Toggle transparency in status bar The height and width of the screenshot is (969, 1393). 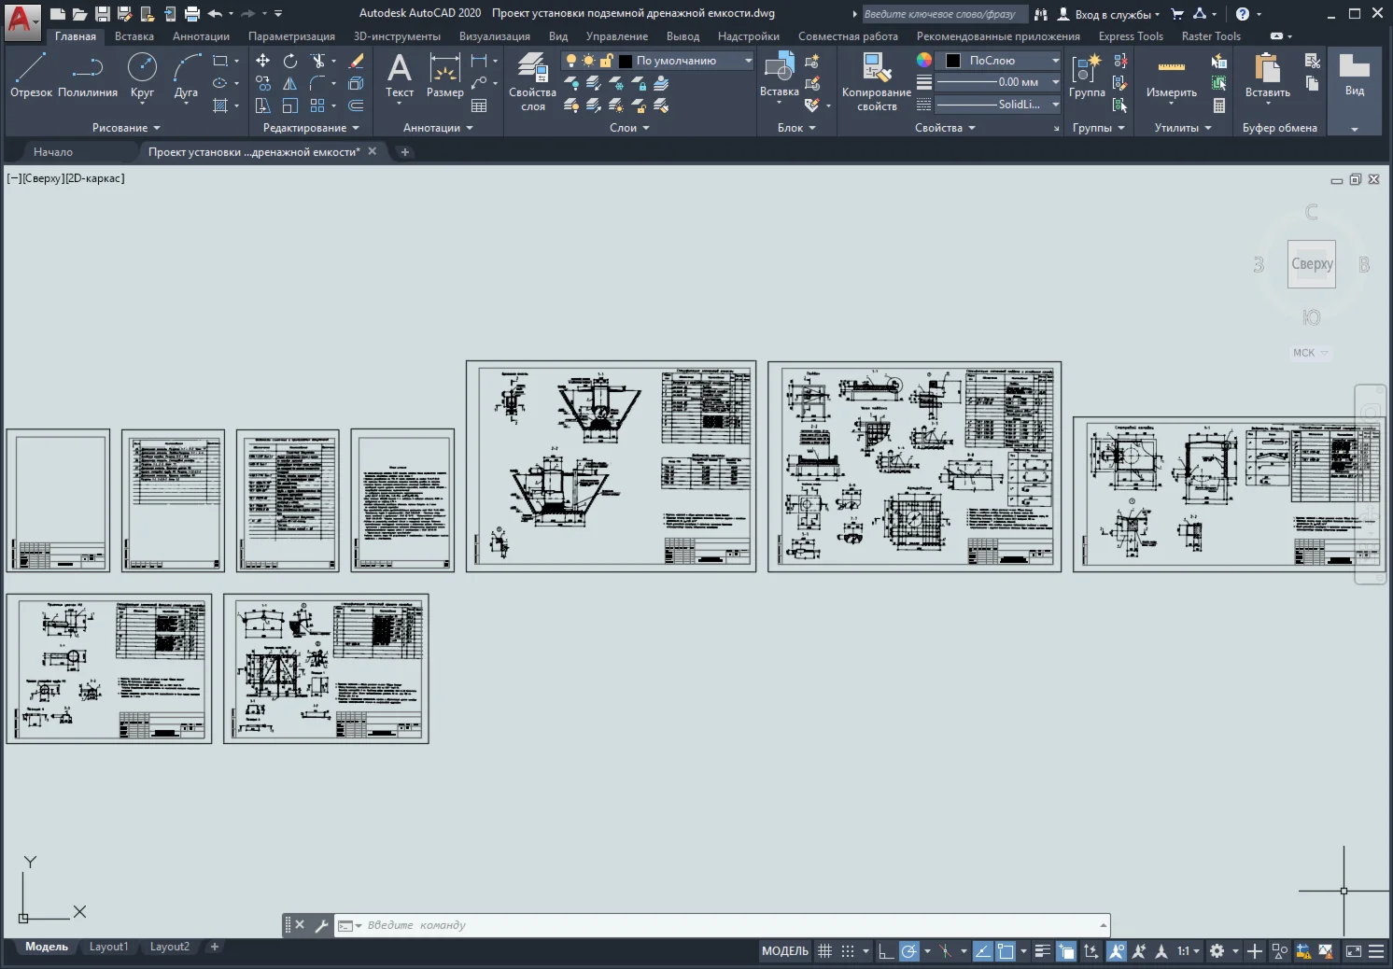pos(1066,951)
